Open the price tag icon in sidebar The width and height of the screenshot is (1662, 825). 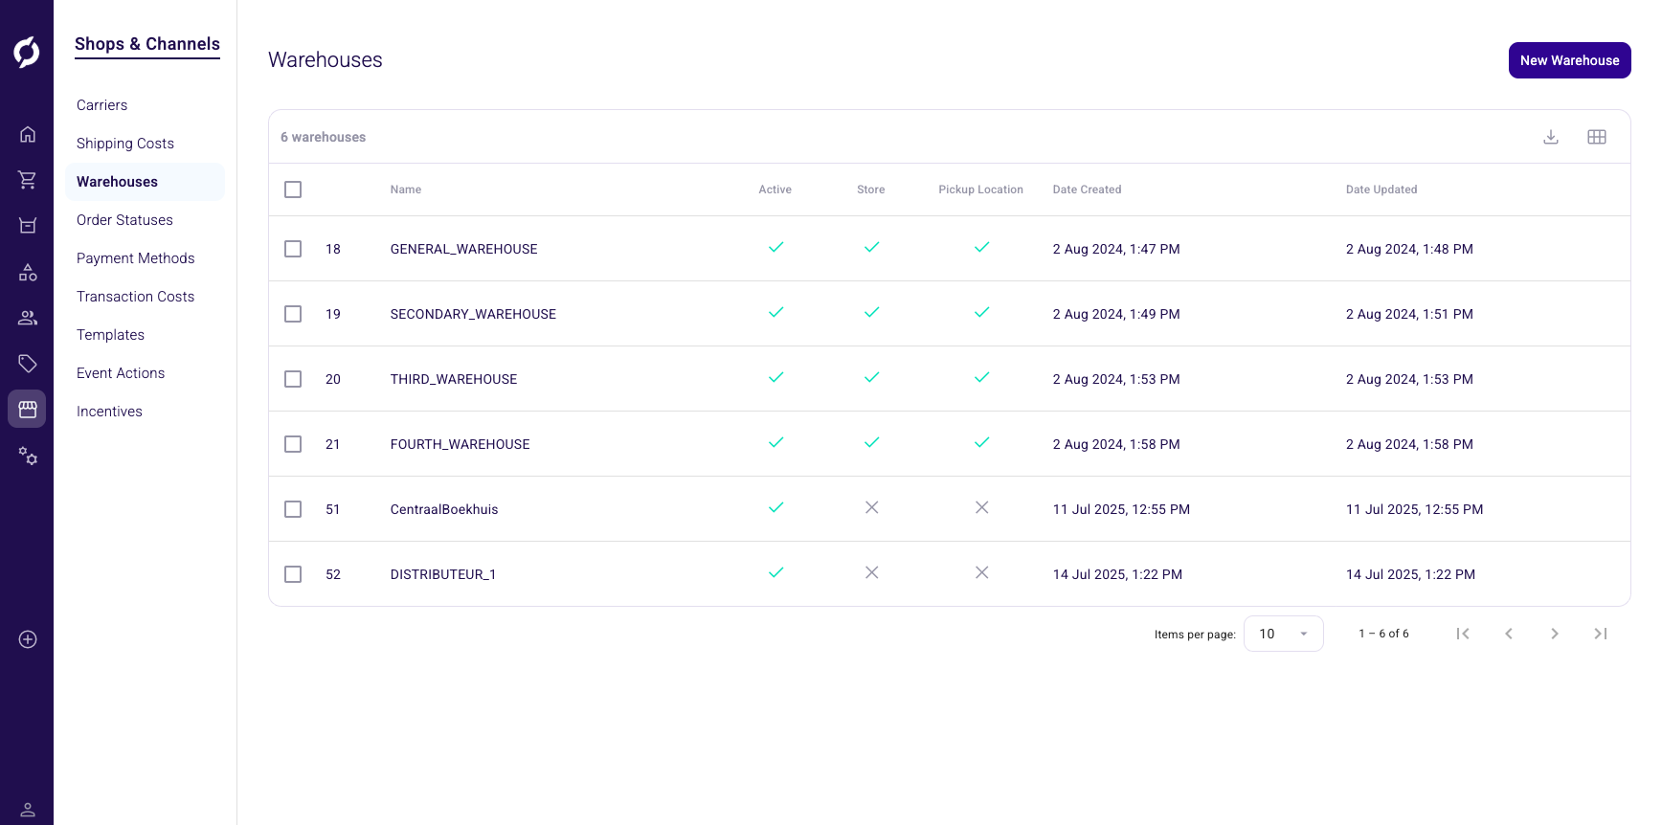tap(28, 364)
